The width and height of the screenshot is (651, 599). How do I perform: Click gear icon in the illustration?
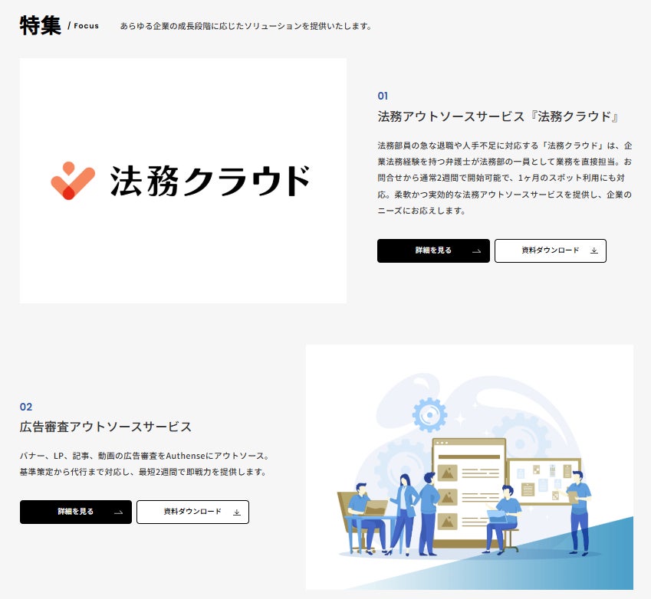pos(429,414)
